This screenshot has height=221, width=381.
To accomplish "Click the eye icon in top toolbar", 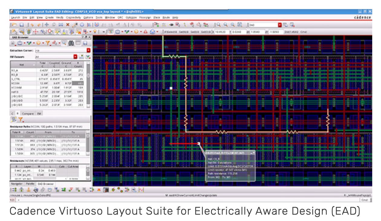I will point(172,25).
